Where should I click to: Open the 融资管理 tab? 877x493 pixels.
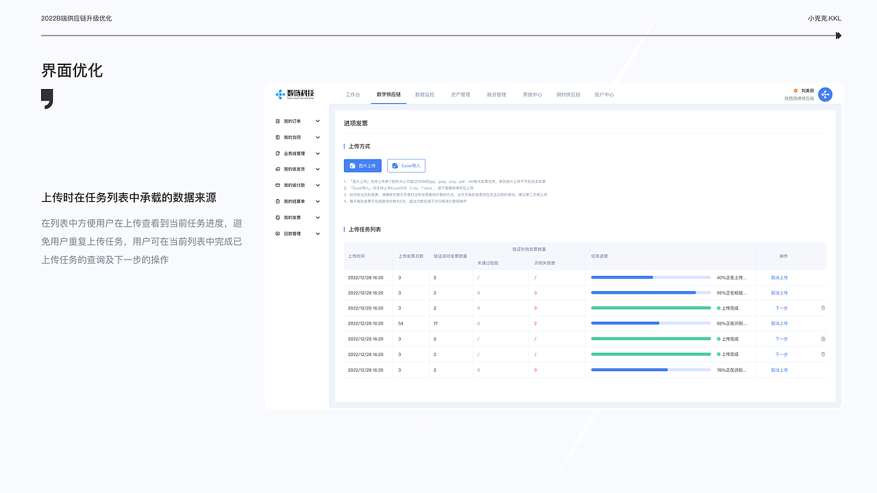coord(496,94)
